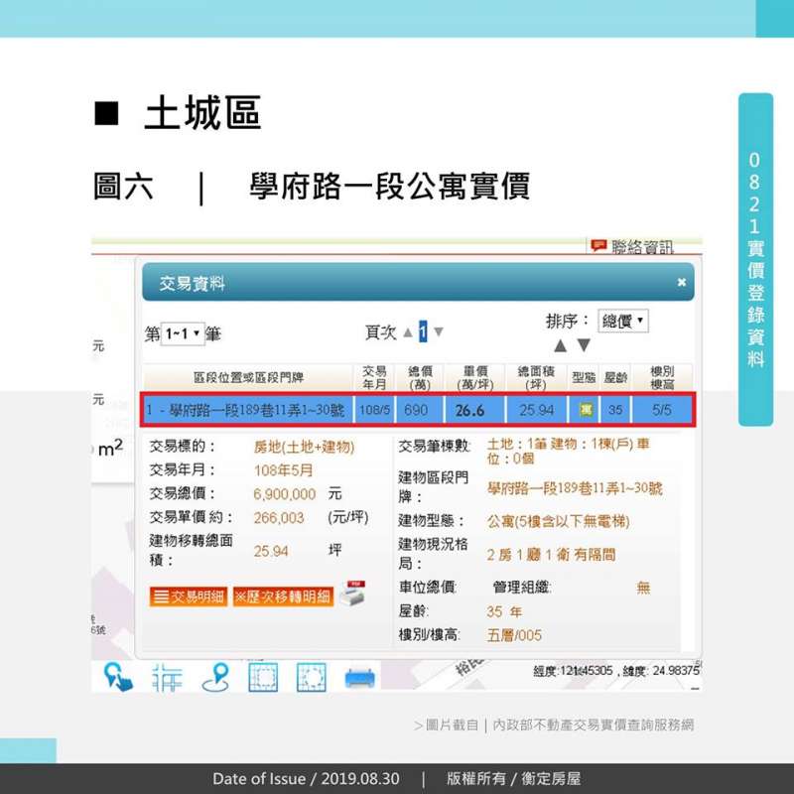Viewport: 794px width, 794px height.
Task: Click the 6,900,000 total price value
Action: (x=285, y=494)
